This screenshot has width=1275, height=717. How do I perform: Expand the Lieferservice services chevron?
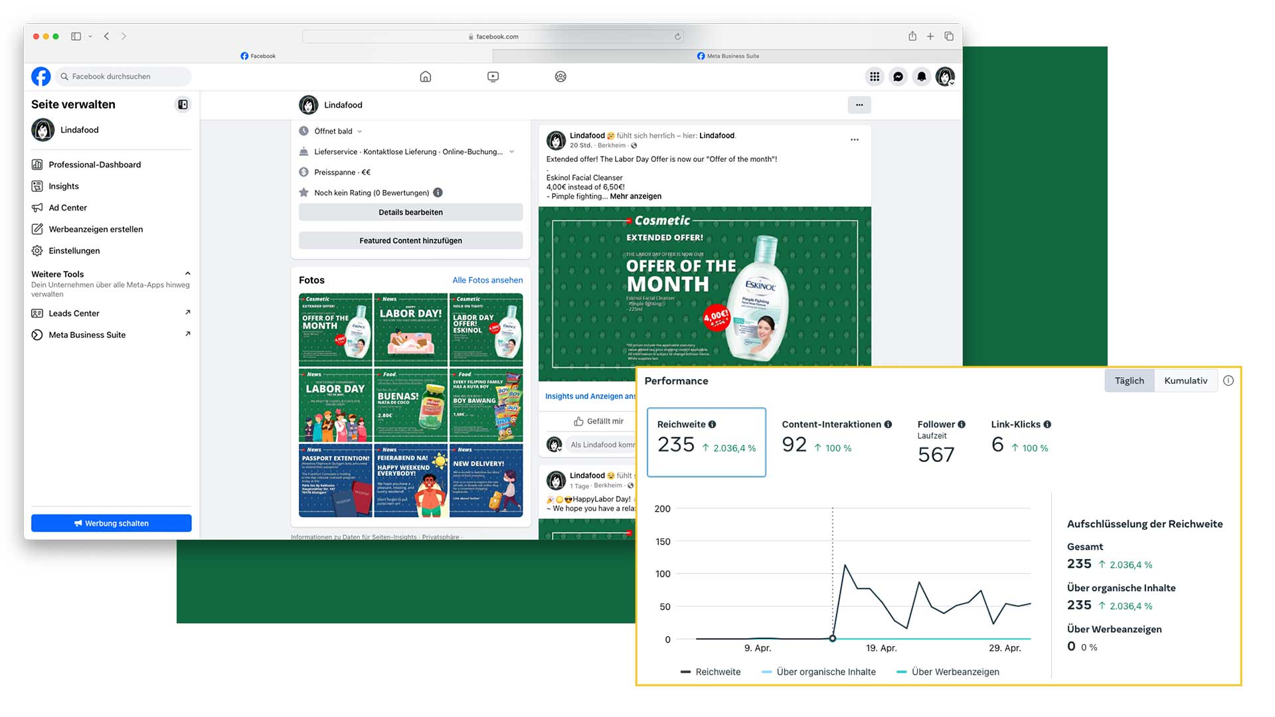point(511,151)
